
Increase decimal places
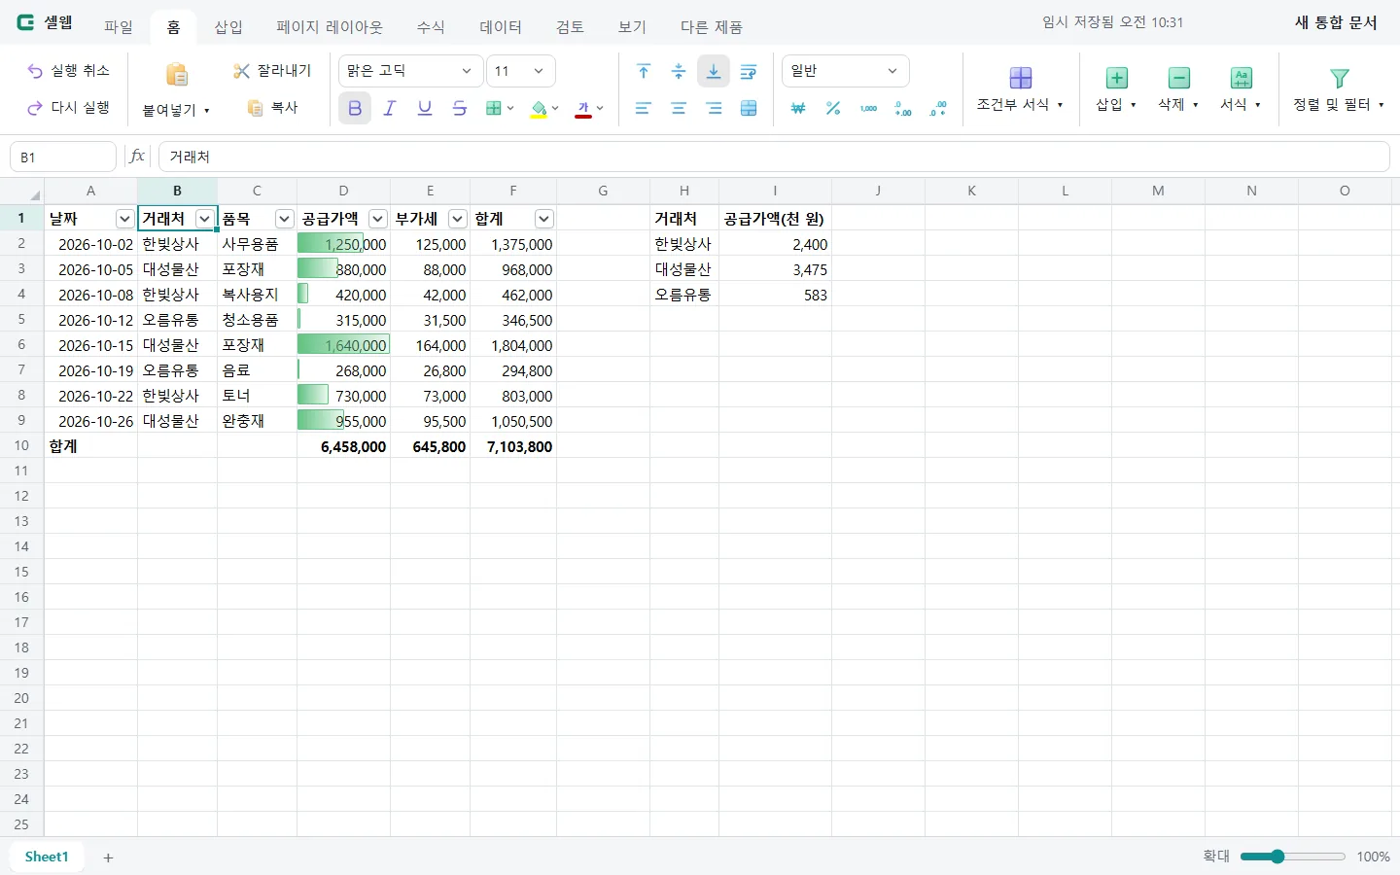point(903,108)
